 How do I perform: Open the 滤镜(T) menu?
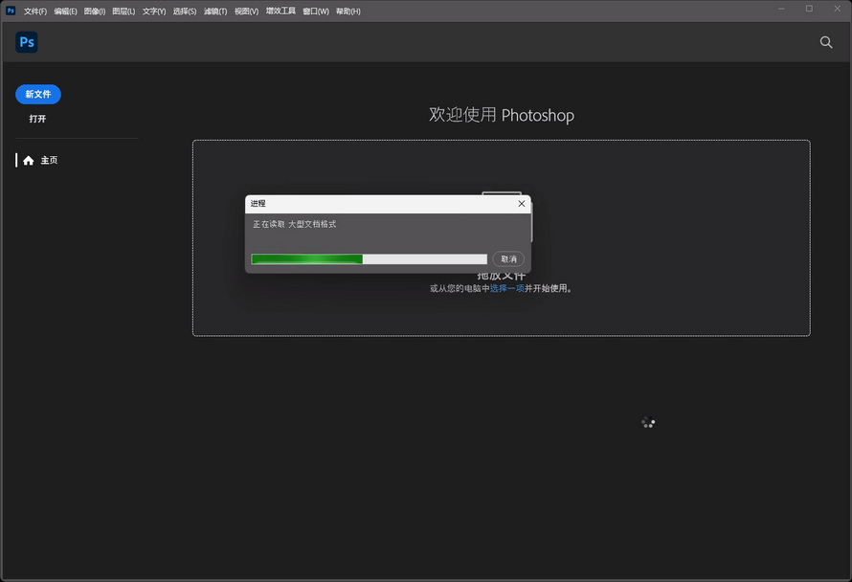tap(215, 11)
